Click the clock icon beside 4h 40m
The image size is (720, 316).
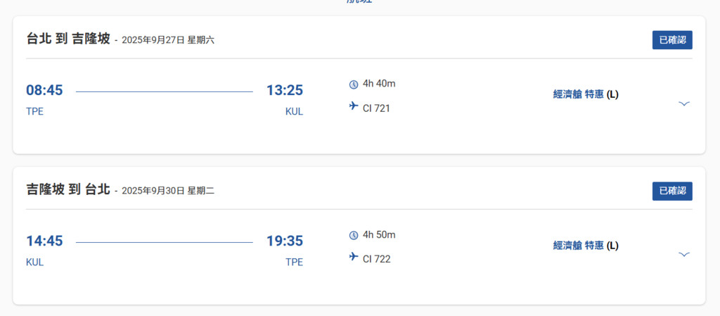(x=353, y=84)
